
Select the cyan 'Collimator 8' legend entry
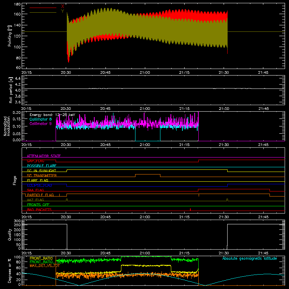[x=40, y=119]
